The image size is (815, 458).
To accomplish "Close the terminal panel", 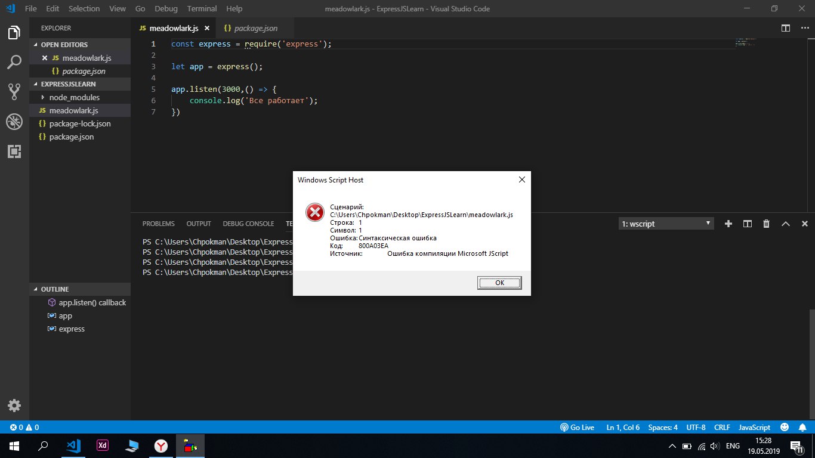I will coord(804,224).
